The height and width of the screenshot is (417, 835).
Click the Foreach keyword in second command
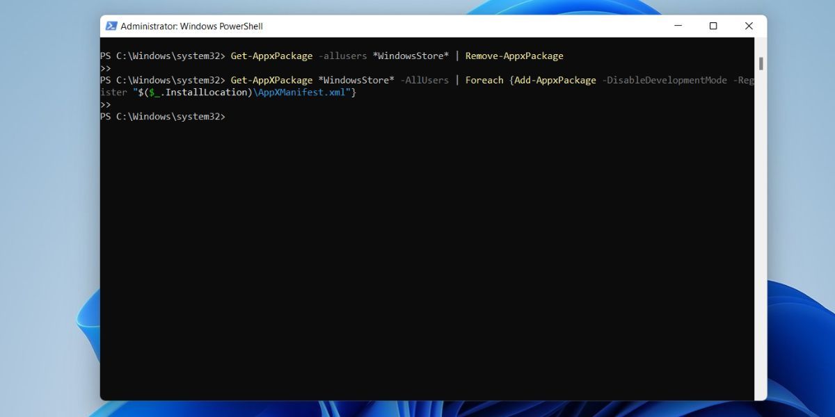point(485,80)
